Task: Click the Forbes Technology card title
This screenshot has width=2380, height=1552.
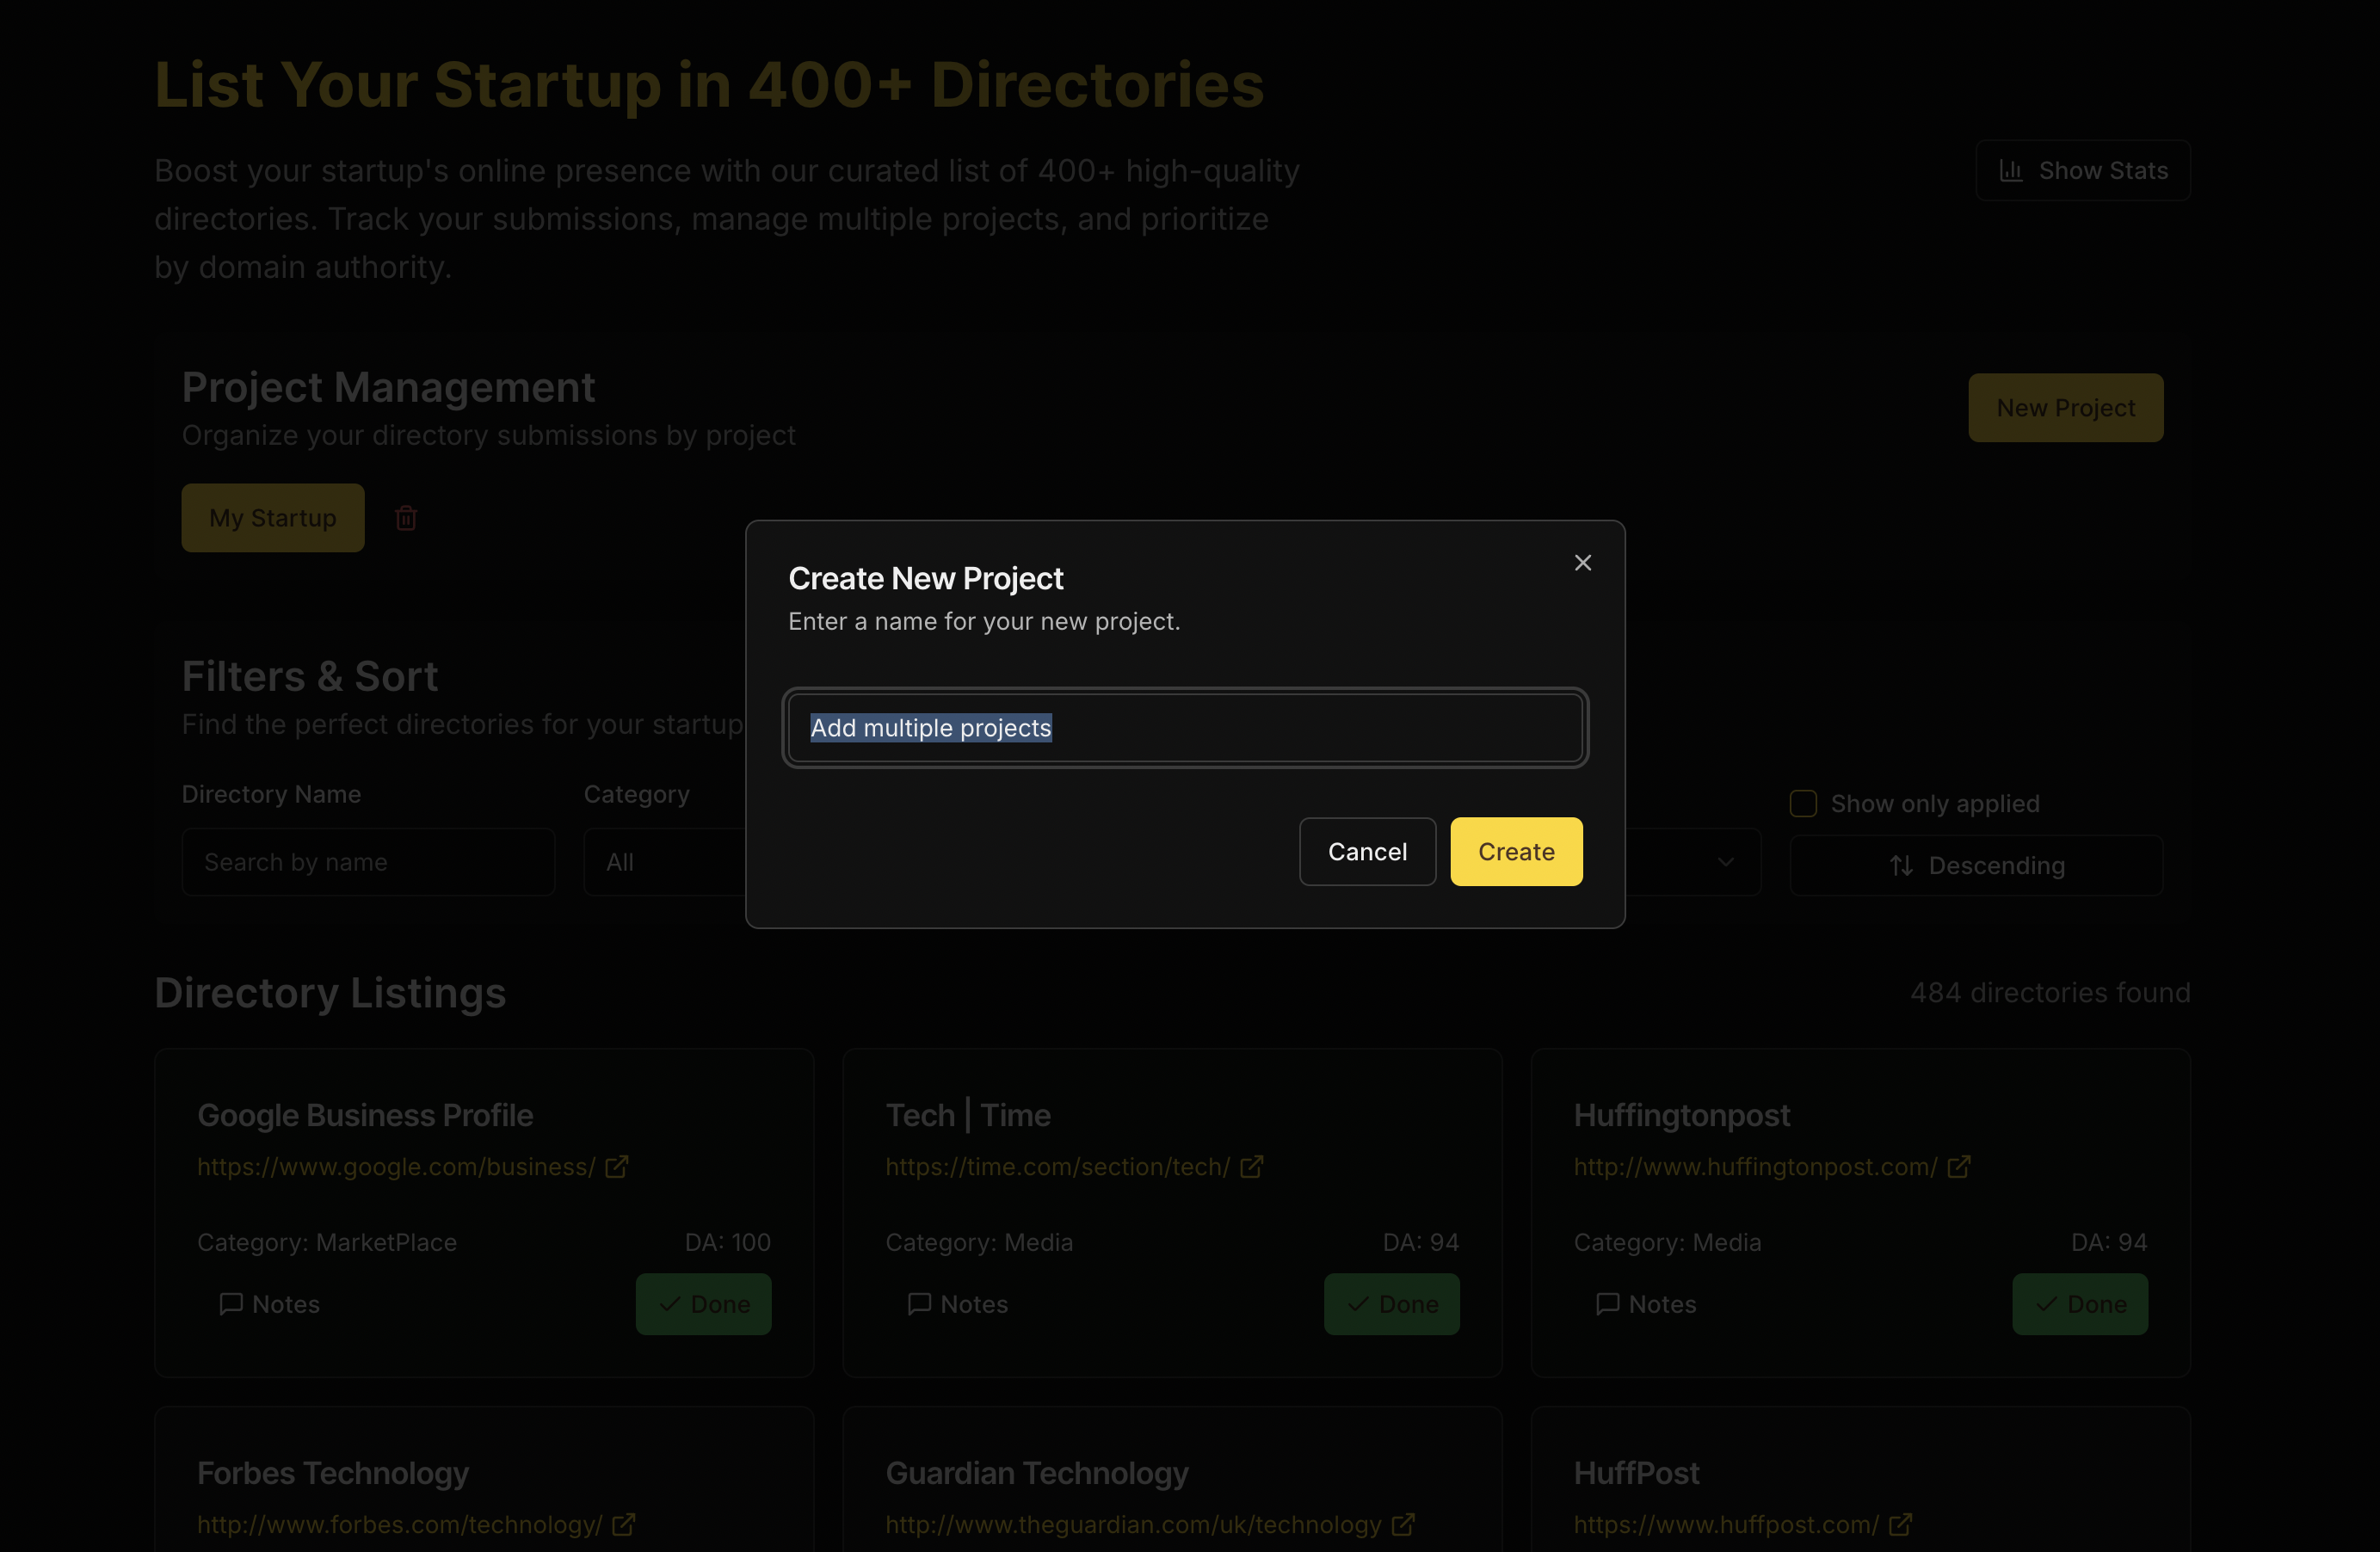Action: (333, 1473)
